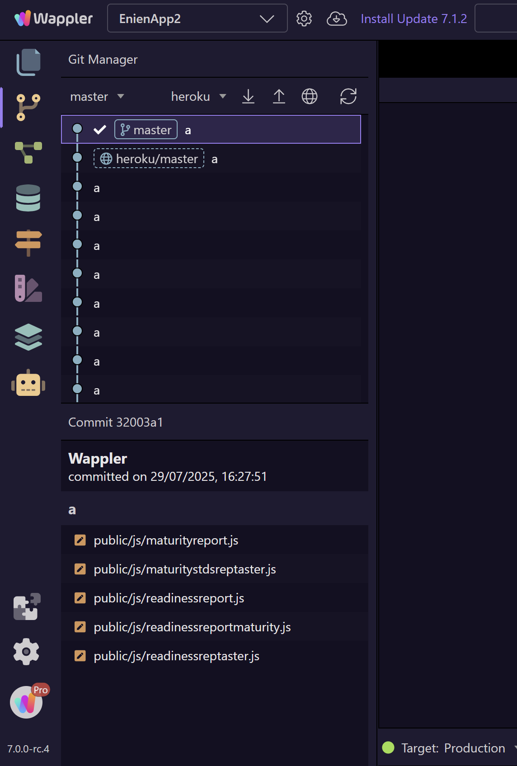
Task: Expand the master branch dropdown
Action: point(97,96)
